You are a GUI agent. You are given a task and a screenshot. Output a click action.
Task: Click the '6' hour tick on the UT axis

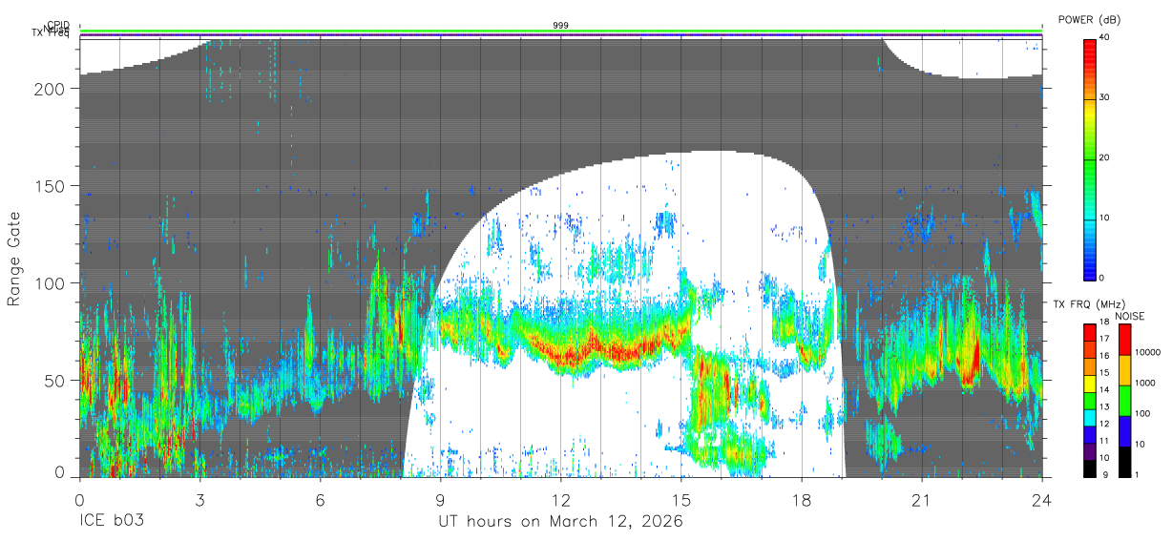pyautogui.click(x=320, y=499)
